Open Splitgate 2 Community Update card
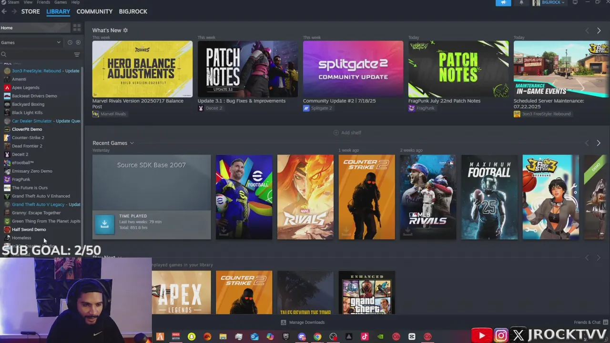Screen dimensions: 610x343 [353, 69]
